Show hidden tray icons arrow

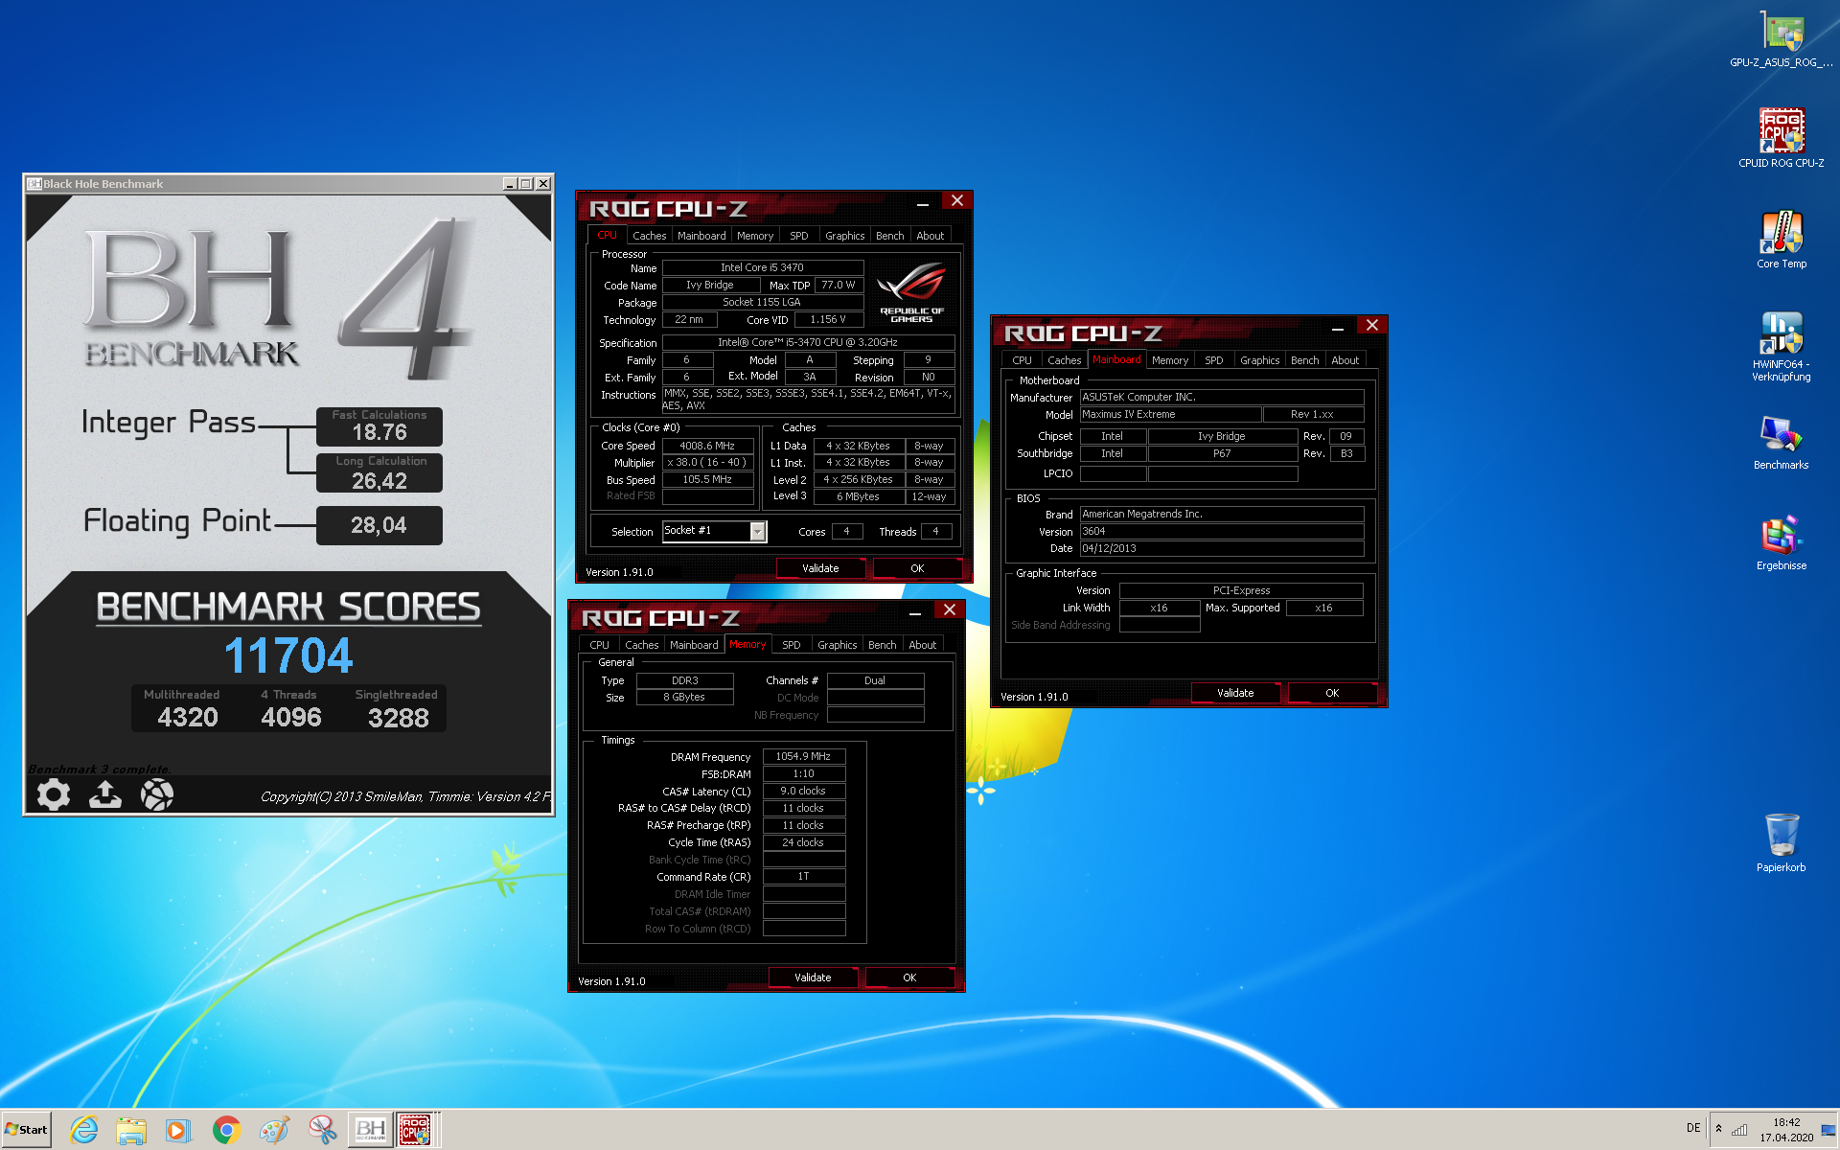coord(1718,1129)
